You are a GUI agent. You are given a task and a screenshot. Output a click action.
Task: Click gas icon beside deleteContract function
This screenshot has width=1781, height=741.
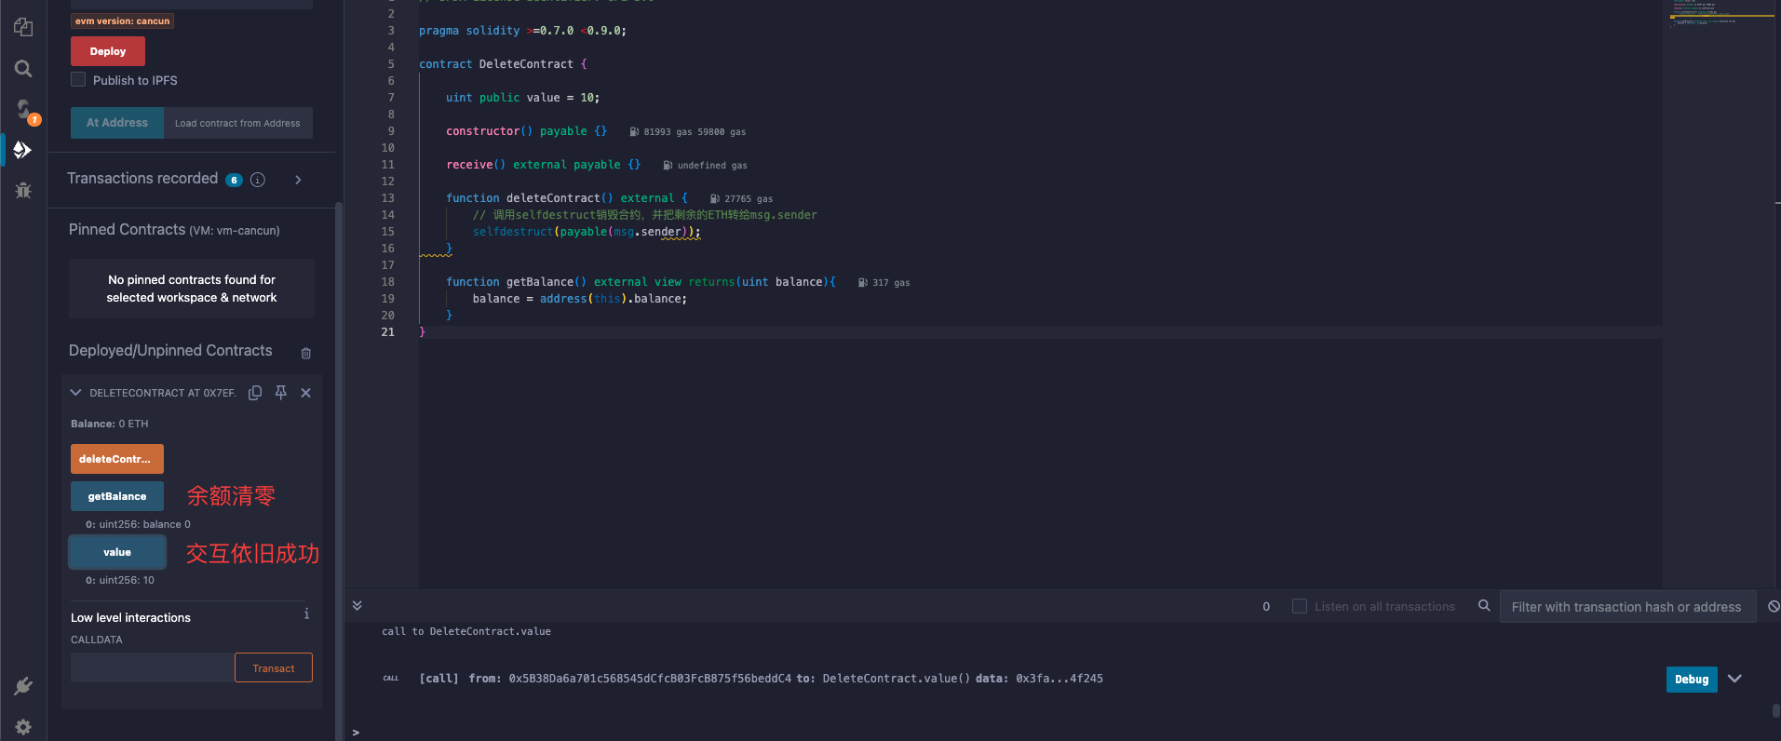pos(714,199)
